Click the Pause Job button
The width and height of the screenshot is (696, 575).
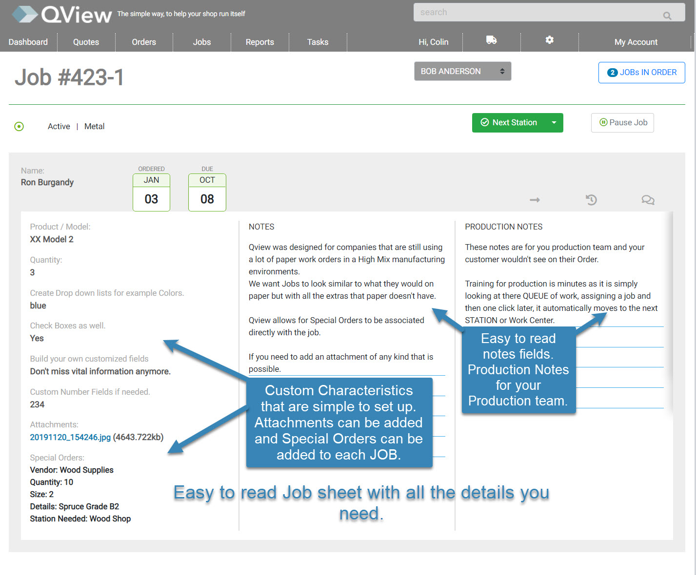[x=623, y=123]
